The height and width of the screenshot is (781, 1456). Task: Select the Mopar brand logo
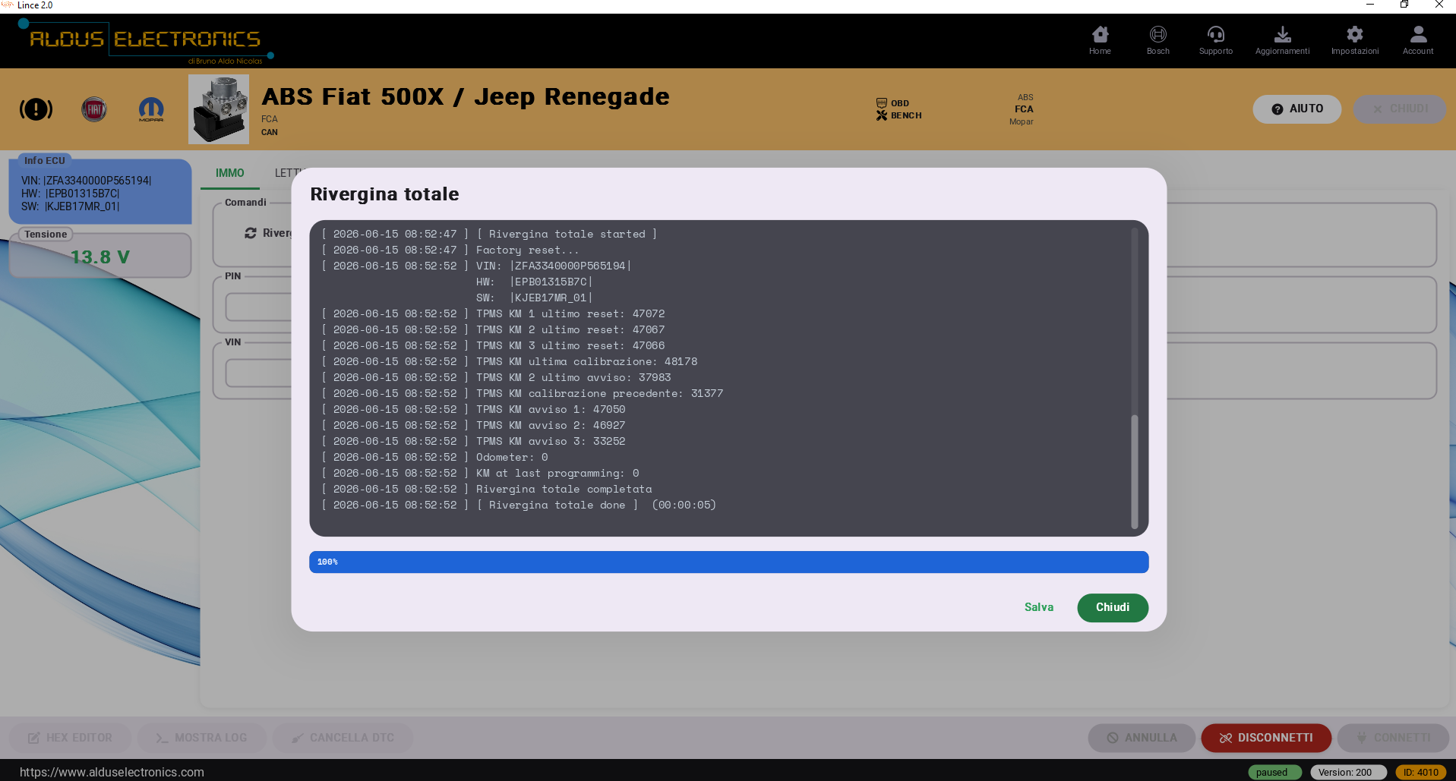click(151, 109)
